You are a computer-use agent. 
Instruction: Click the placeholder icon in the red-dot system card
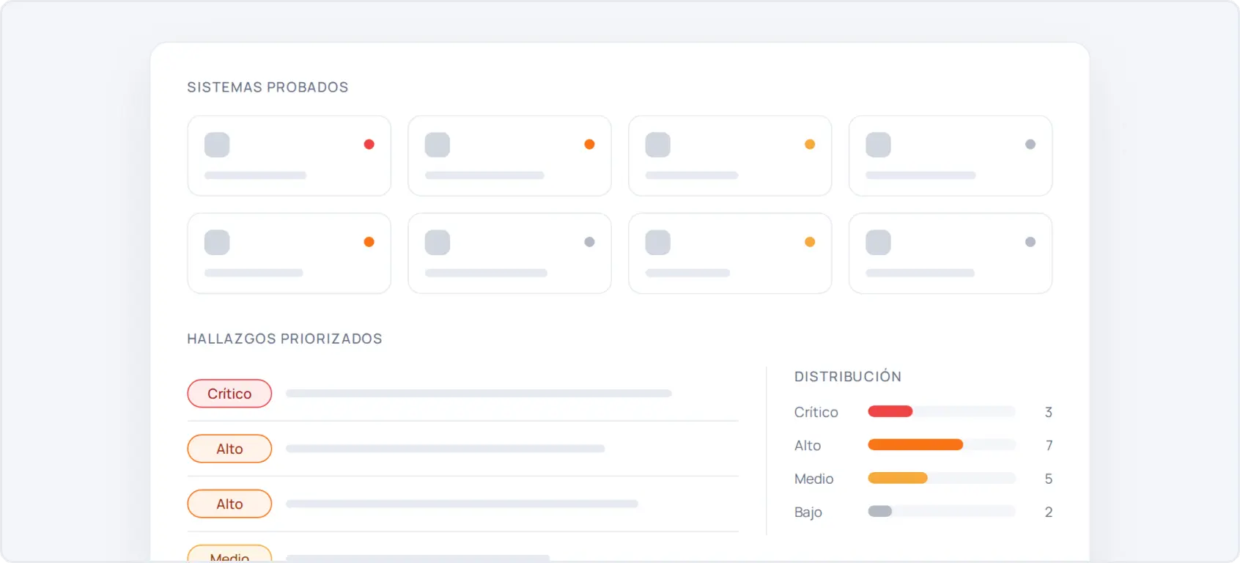[217, 144]
